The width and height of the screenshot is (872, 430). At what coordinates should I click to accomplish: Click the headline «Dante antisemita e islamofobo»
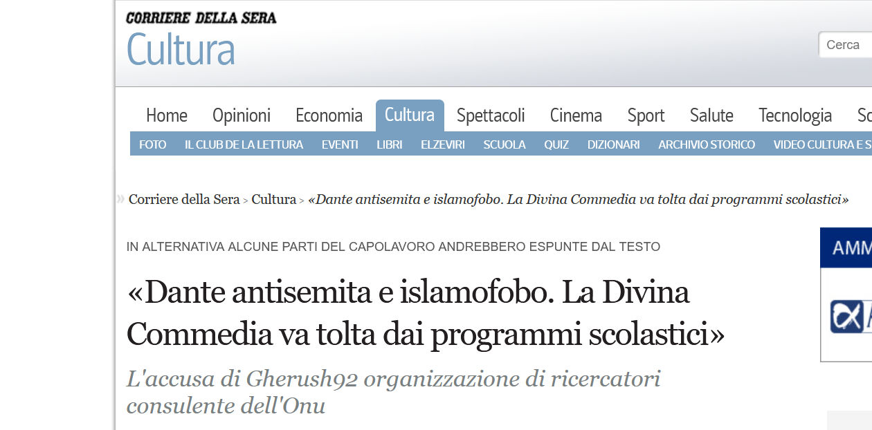(425, 314)
